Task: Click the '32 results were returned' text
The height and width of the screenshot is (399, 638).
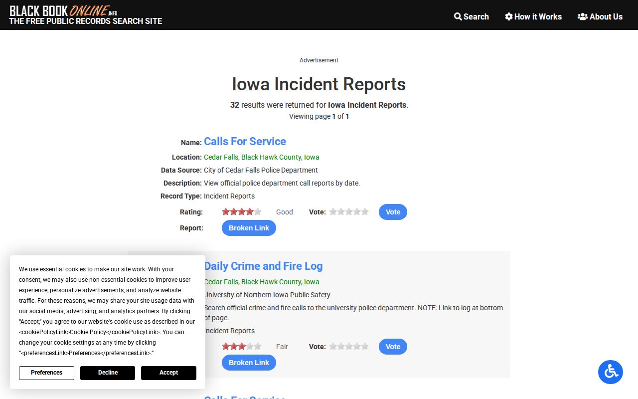Action: (x=319, y=105)
